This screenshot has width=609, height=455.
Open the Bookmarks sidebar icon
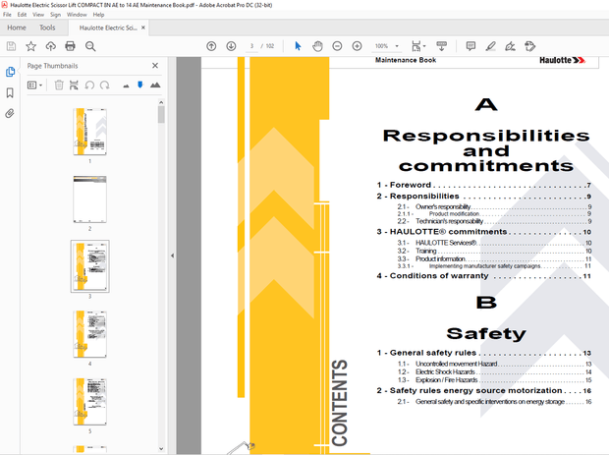pos(10,92)
